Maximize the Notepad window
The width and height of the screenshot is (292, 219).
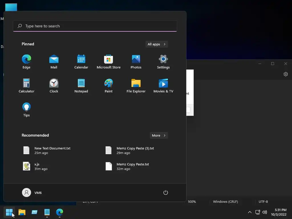(x=273, y=64)
